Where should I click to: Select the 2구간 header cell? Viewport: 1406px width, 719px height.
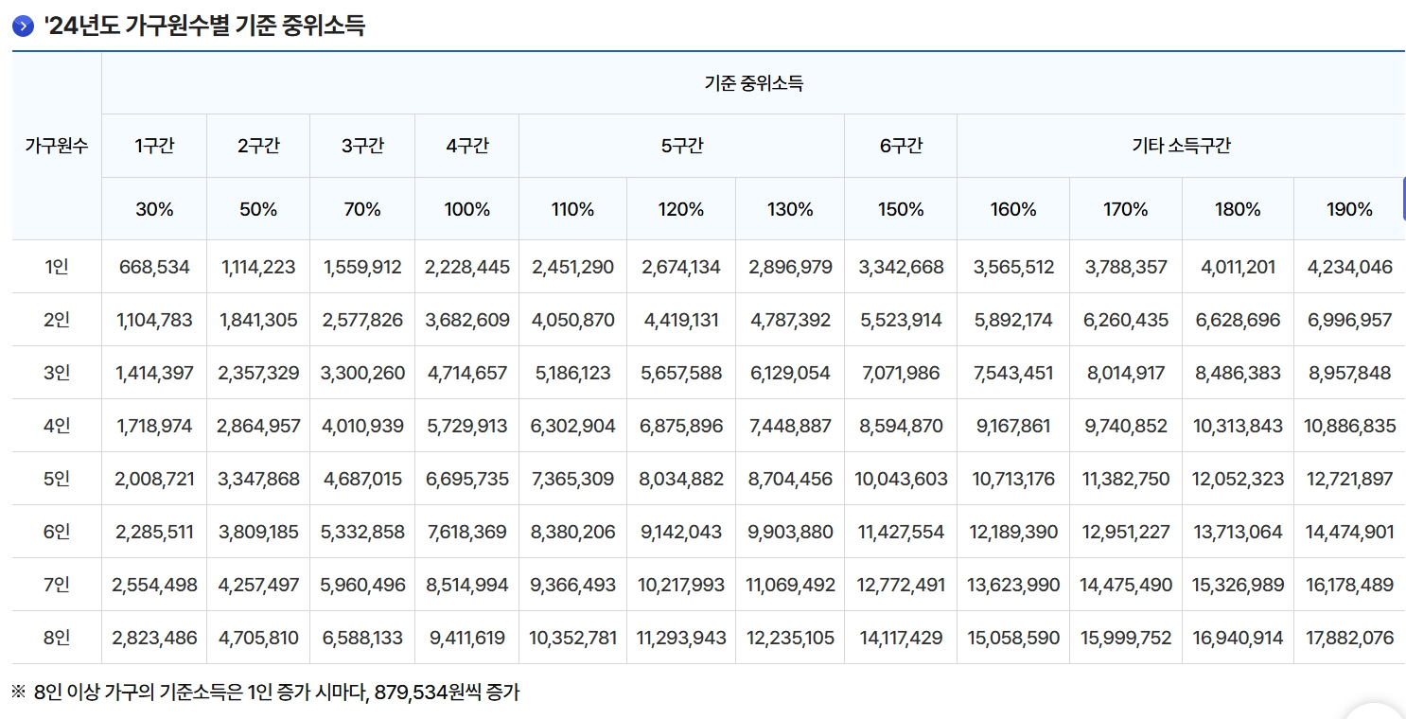pos(258,146)
